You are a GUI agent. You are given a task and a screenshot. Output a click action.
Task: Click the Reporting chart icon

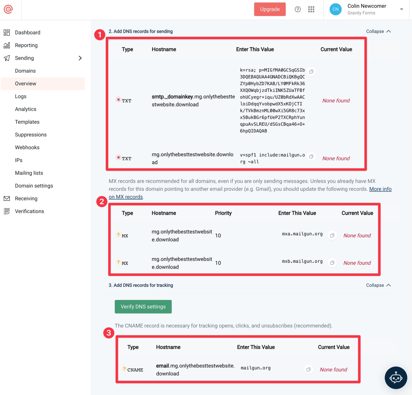[x=7, y=45]
